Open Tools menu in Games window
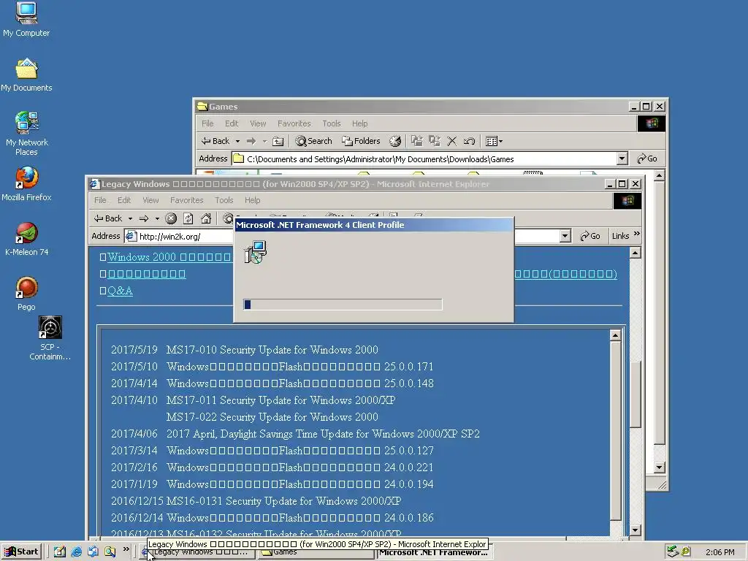The image size is (748, 561). (331, 123)
